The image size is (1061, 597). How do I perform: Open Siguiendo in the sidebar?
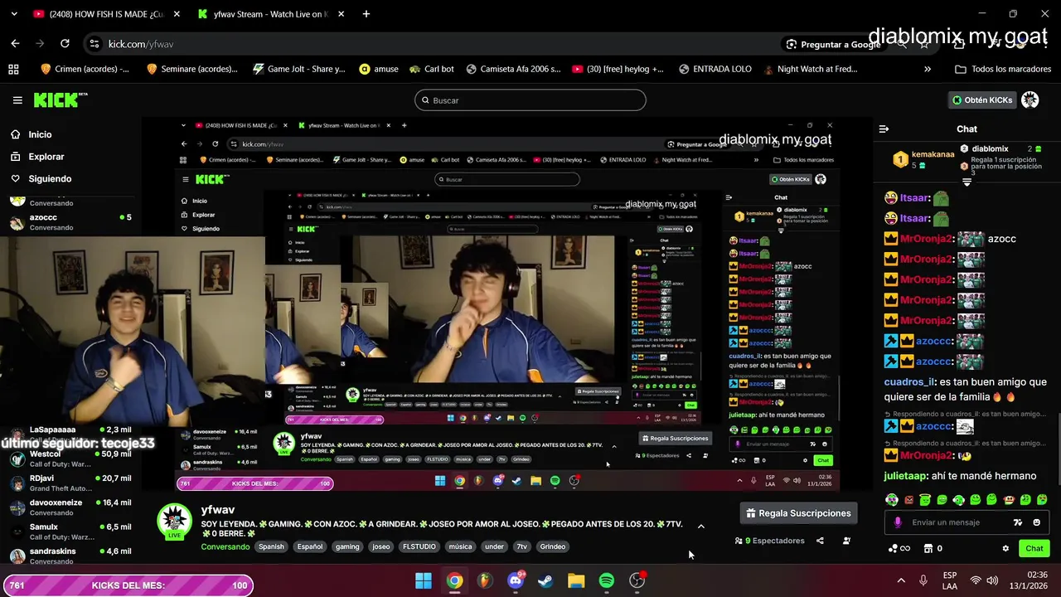click(41, 178)
